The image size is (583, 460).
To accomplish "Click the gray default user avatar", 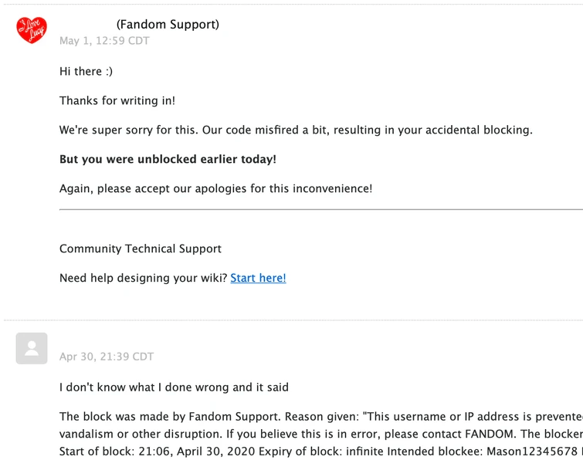I will (32, 348).
